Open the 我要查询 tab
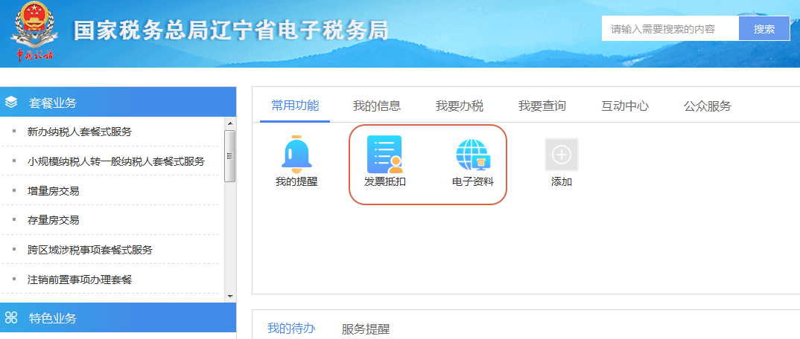800x339 pixels. click(542, 106)
